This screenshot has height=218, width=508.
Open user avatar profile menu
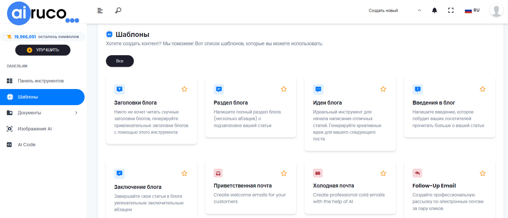click(x=496, y=11)
